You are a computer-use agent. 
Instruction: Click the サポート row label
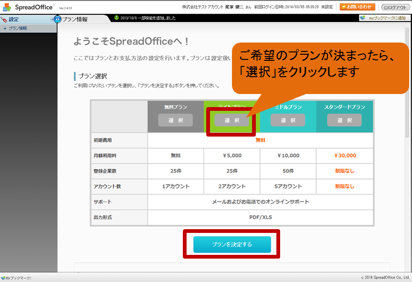coord(103,202)
